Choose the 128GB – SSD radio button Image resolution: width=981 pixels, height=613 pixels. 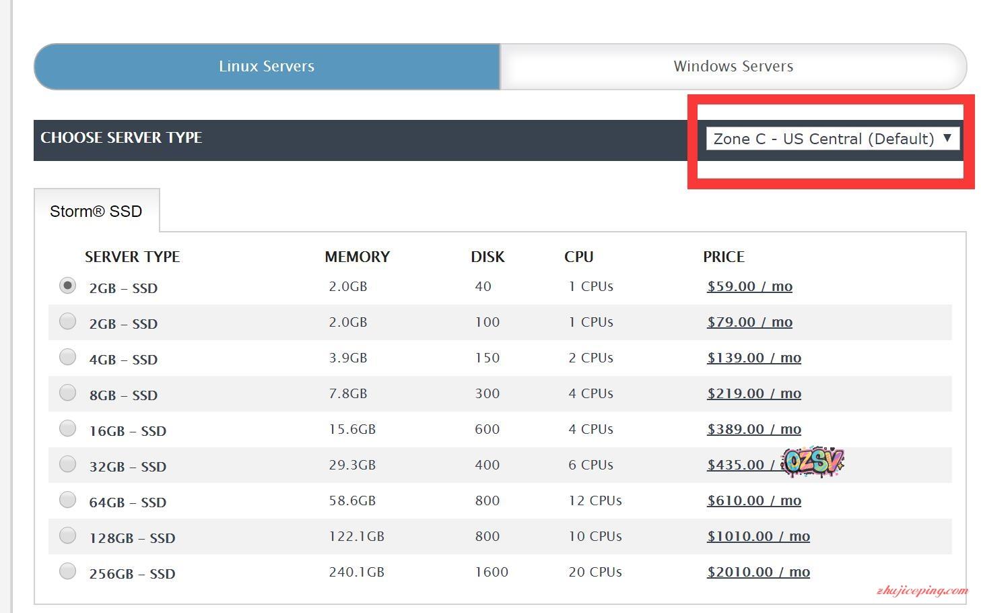pyautogui.click(x=67, y=536)
